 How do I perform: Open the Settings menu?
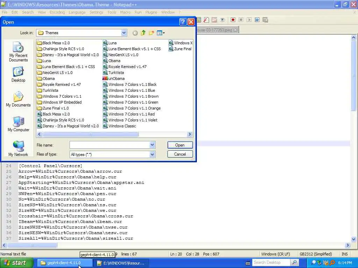[x=96, y=12]
